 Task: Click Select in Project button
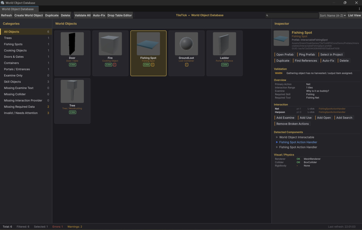point(332,54)
